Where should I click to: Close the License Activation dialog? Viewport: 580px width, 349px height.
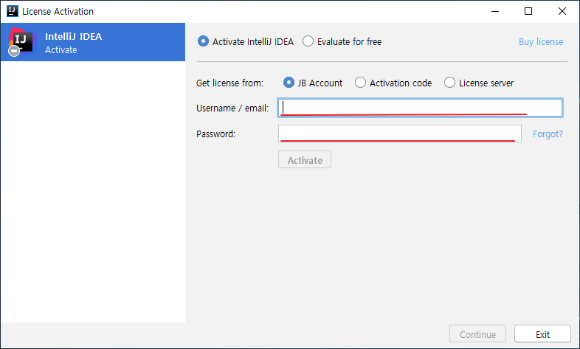(x=562, y=12)
